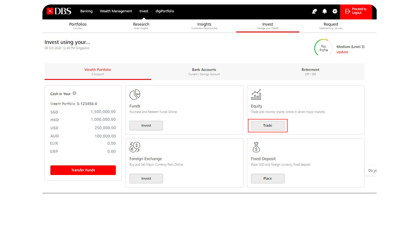The image size is (420, 242).
Task: Click the DBS logo
Action: [59, 11]
